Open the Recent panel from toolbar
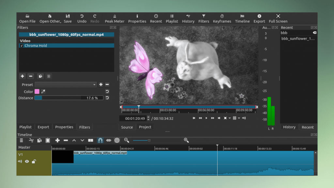This screenshot has width=334, height=188. (x=156, y=19)
